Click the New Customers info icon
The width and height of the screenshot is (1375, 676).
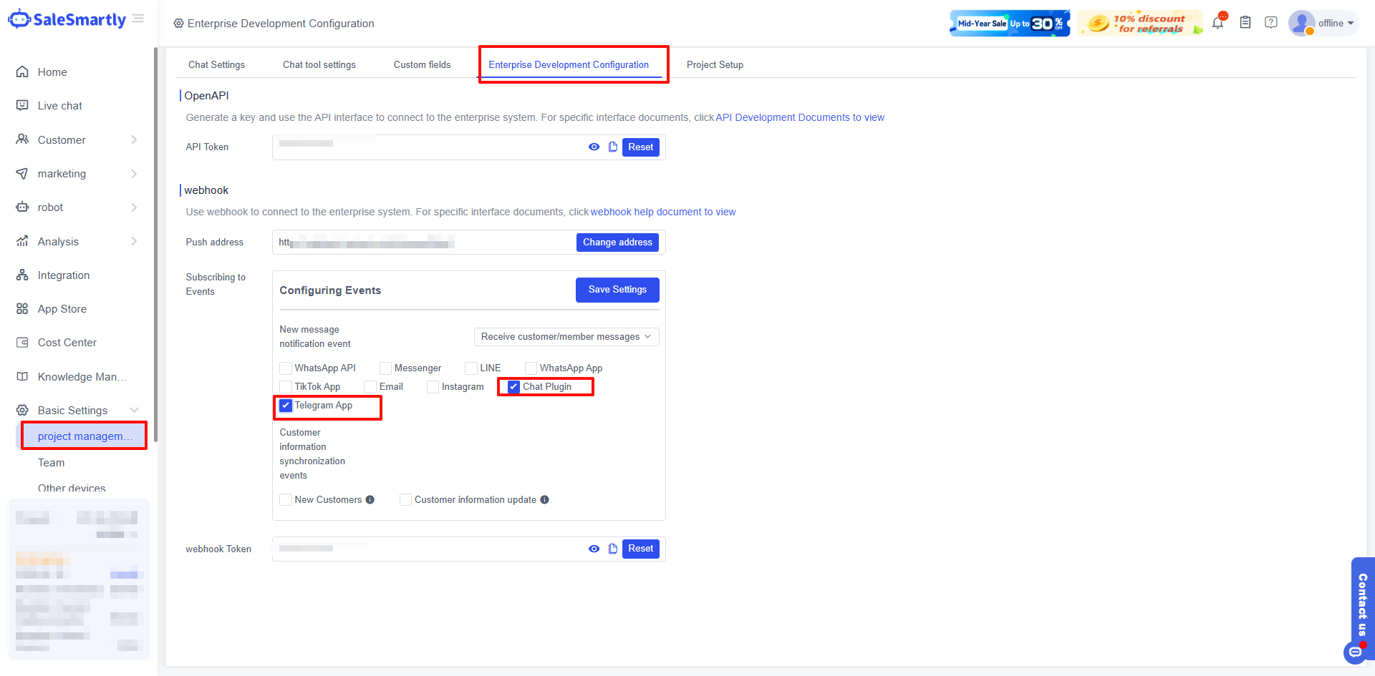pos(370,500)
